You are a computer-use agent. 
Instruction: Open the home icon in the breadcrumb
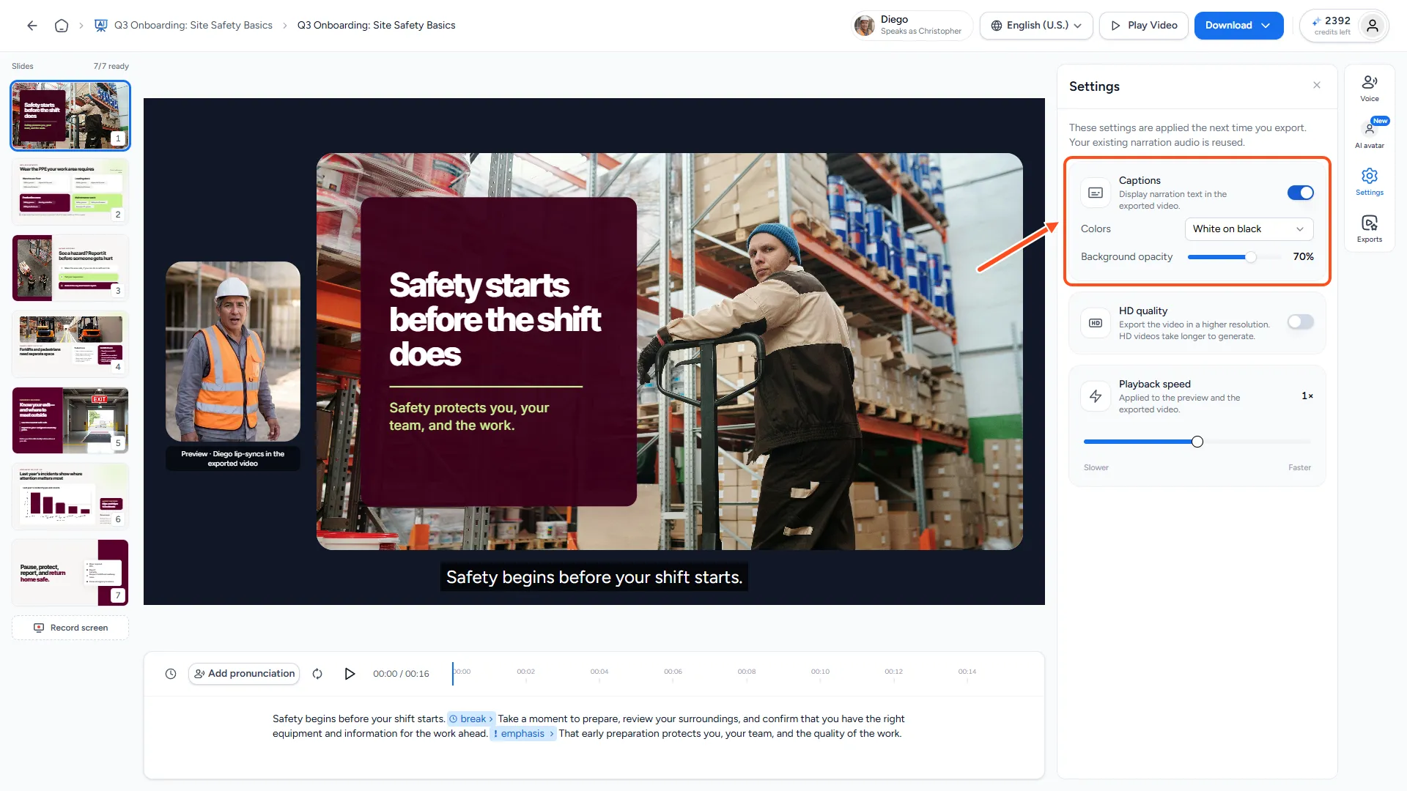[62, 26]
